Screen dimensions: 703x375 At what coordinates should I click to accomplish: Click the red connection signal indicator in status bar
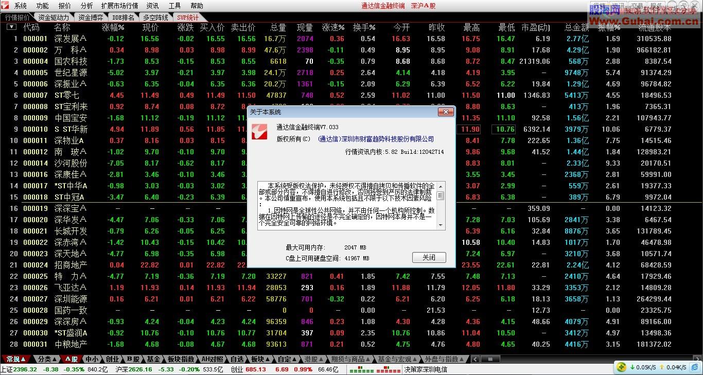(389, 369)
